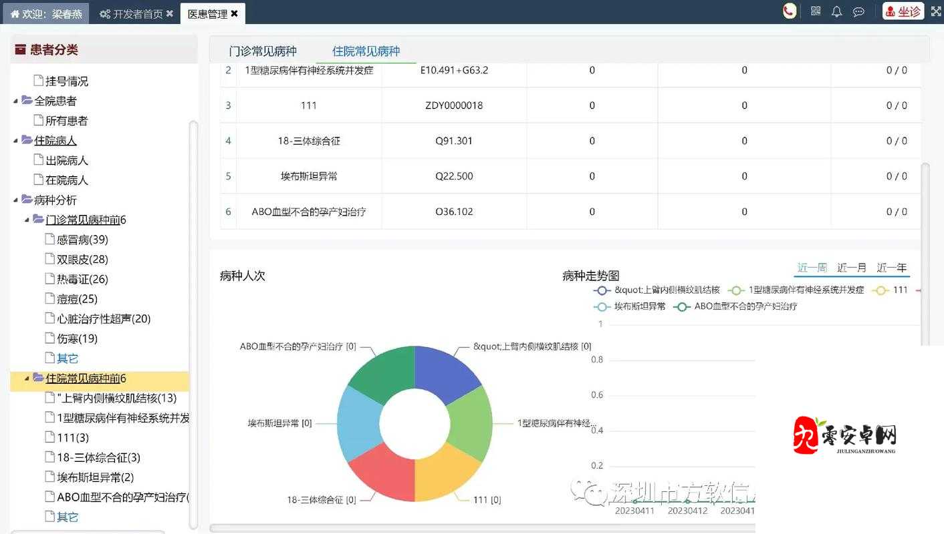Toggle ABO血型不合的孕产妇治疗 legend series

coord(735,306)
